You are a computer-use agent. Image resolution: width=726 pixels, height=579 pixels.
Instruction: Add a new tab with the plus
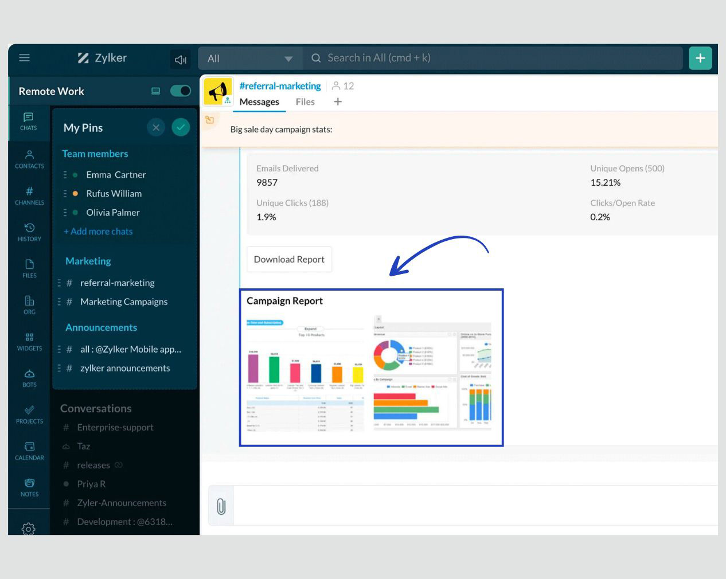tap(338, 102)
